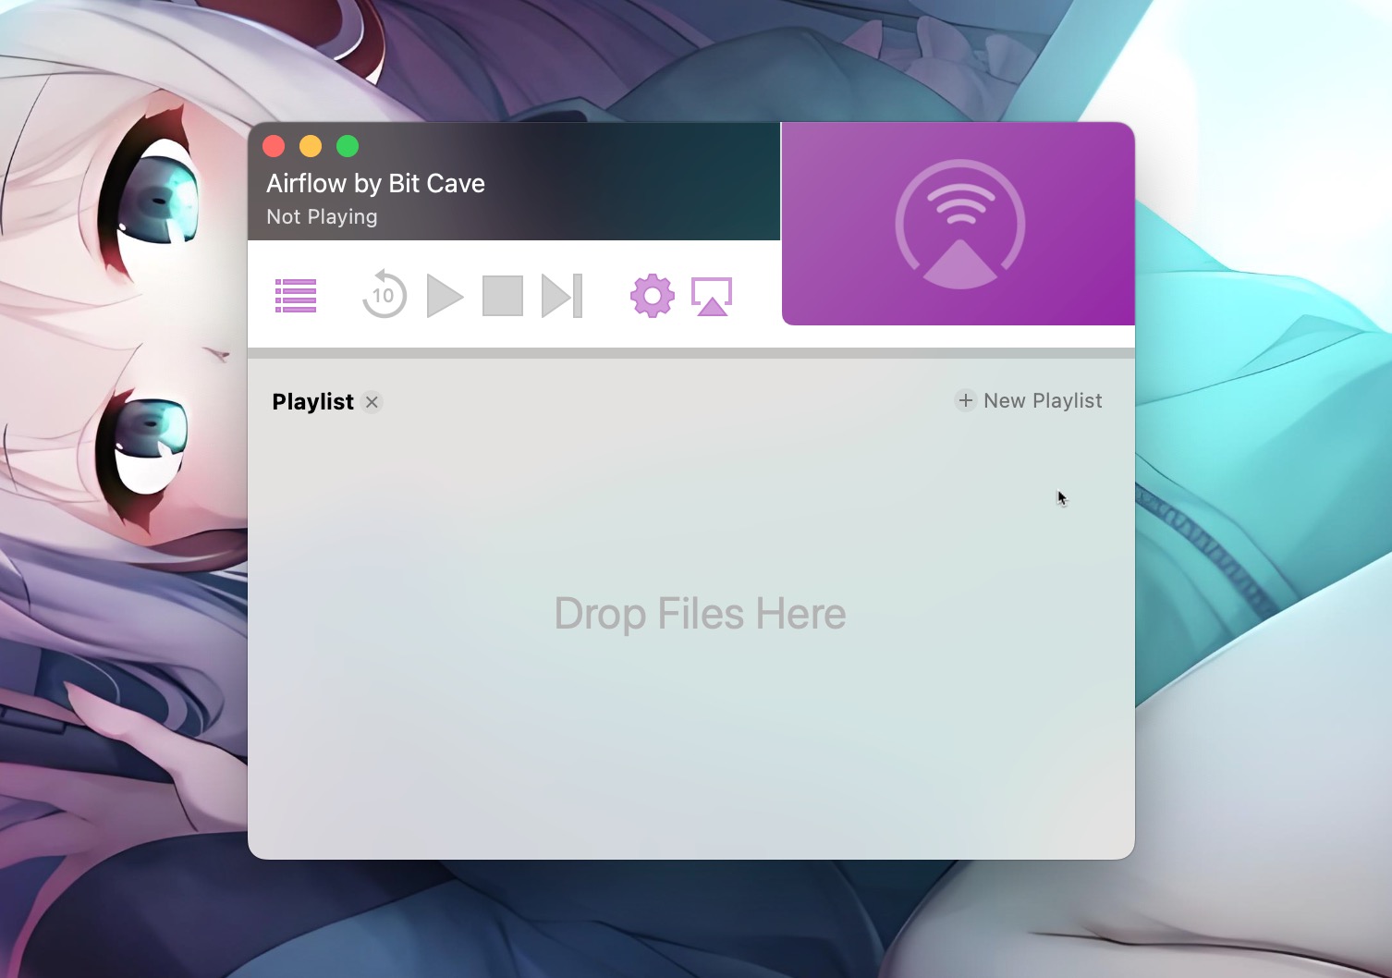Open the AirPlay device picker in toolbar

coord(712,297)
